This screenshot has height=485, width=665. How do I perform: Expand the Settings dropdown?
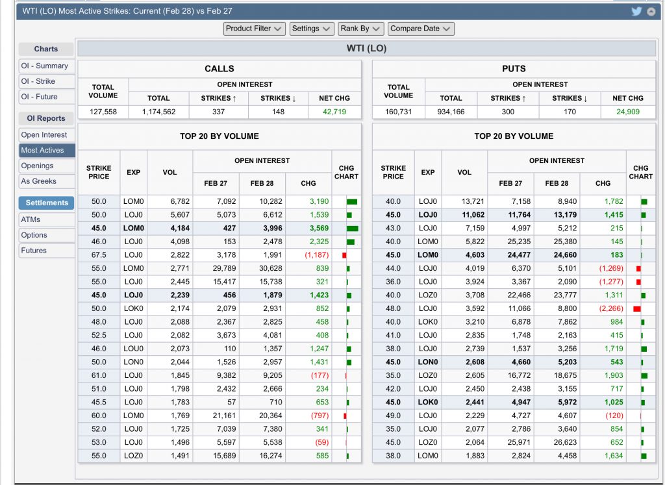pyautogui.click(x=312, y=29)
